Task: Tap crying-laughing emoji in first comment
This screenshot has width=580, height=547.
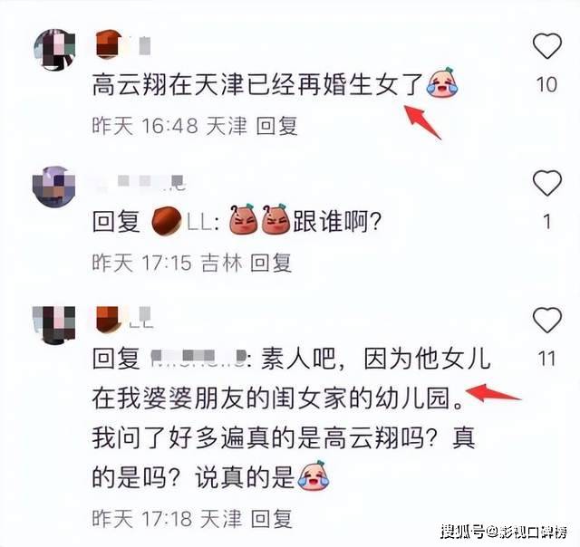Action: tap(442, 82)
